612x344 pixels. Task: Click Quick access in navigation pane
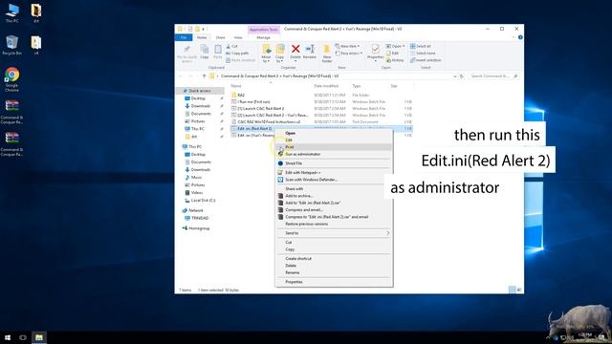coord(200,91)
